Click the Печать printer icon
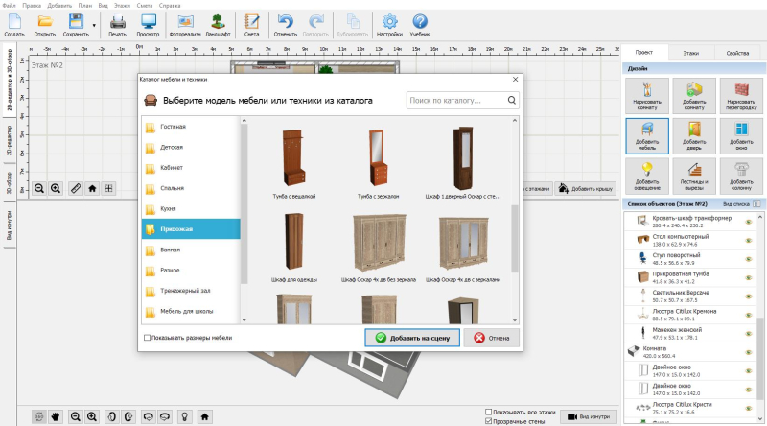Image resolution: width=767 pixels, height=426 pixels. (x=117, y=23)
